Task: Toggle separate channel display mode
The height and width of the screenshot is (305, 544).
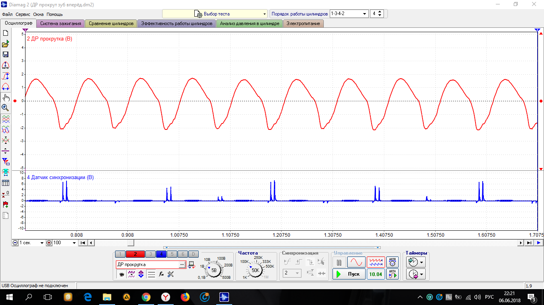Action: tap(6, 119)
